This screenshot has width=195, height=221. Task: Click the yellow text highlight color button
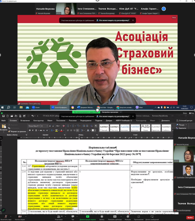[x=57, y=130]
